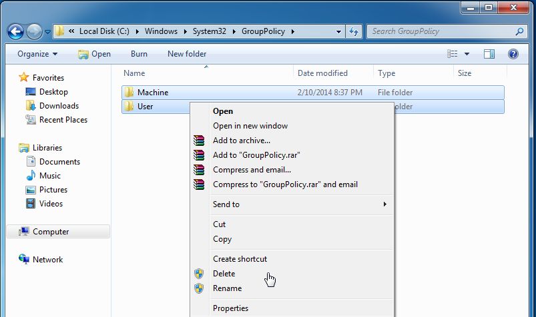The image size is (536, 317).
Task: Click the shield icon beside Delete
Action: (x=199, y=274)
